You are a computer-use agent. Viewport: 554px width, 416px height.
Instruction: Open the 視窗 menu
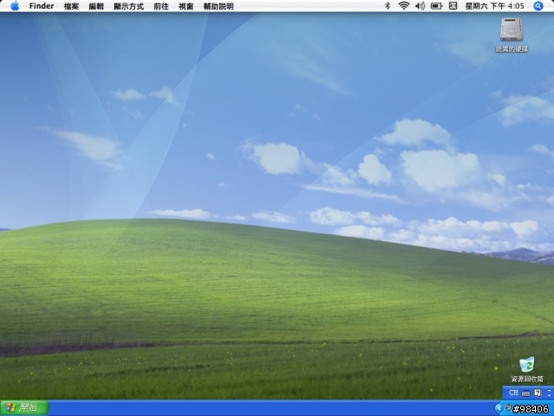click(186, 6)
